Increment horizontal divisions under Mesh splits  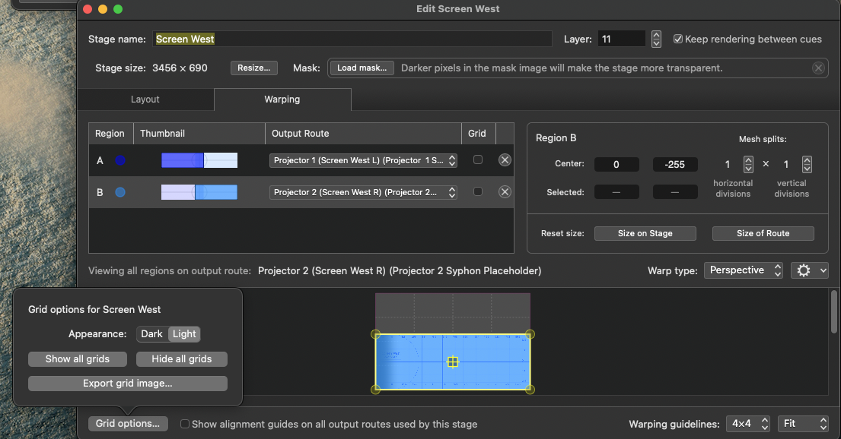pos(747,159)
